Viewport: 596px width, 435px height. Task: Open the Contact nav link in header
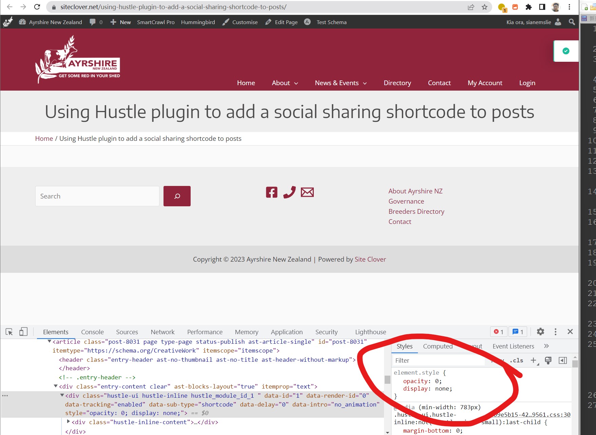(439, 83)
